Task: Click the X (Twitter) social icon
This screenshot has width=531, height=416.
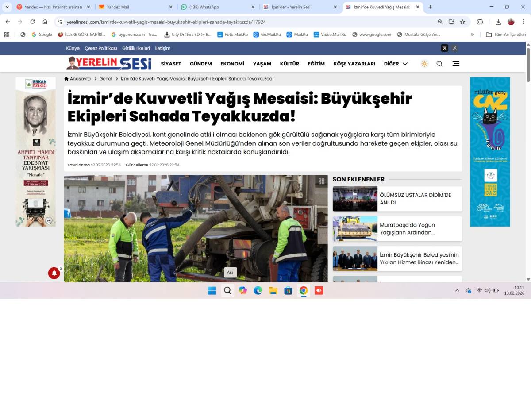Action: point(444,48)
